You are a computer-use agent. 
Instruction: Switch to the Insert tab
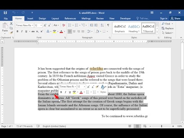point(30,18)
